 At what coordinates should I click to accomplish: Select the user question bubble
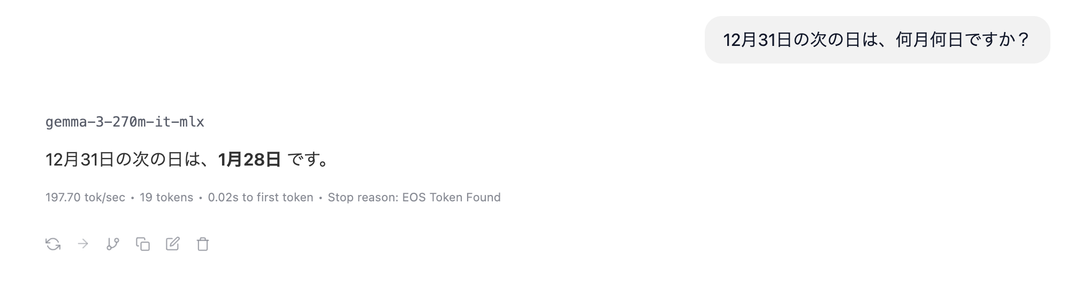[877, 40]
